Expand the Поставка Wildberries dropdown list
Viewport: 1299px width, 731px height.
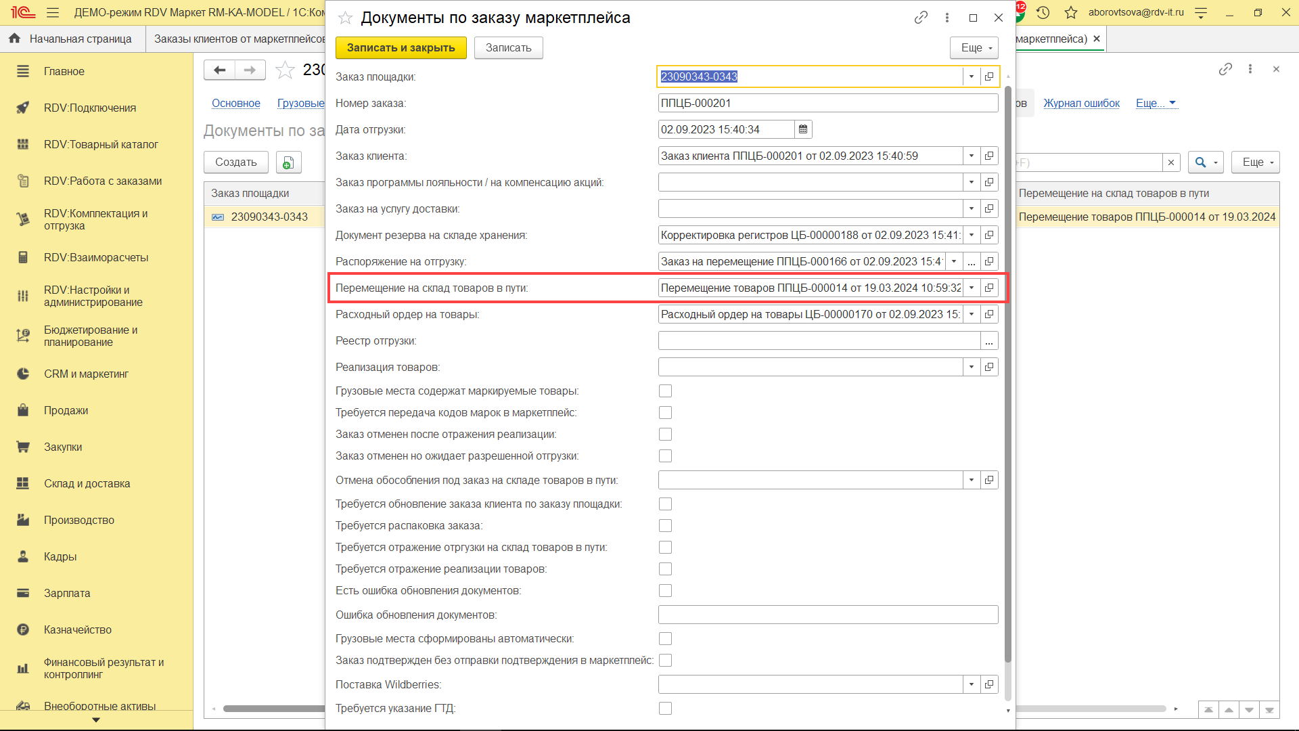pos(972,684)
